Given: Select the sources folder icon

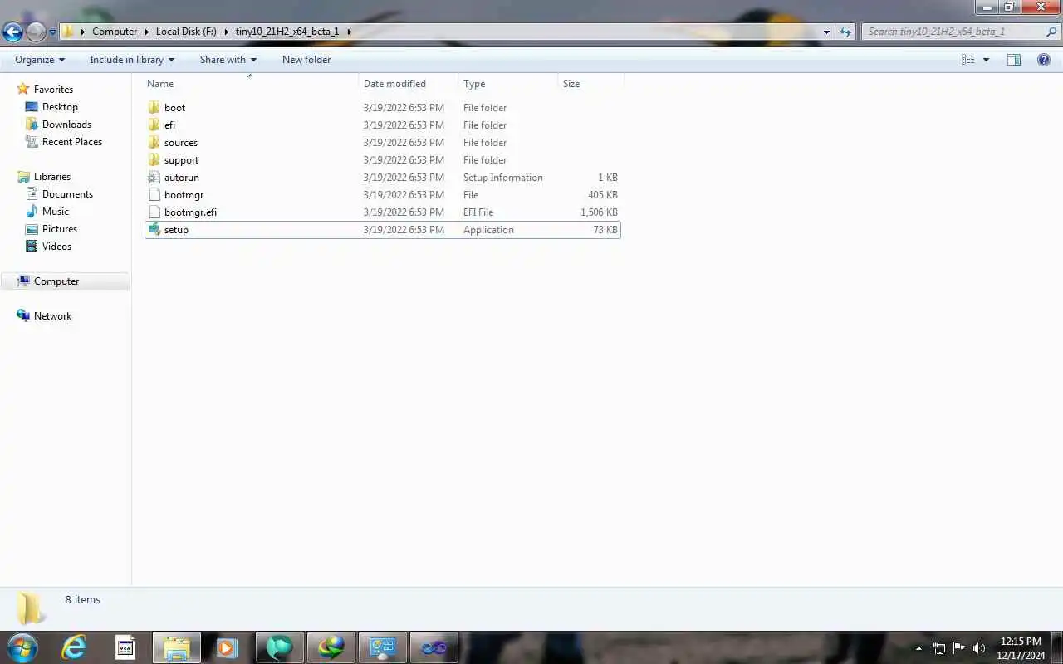Looking at the screenshot, I should 154,142.
